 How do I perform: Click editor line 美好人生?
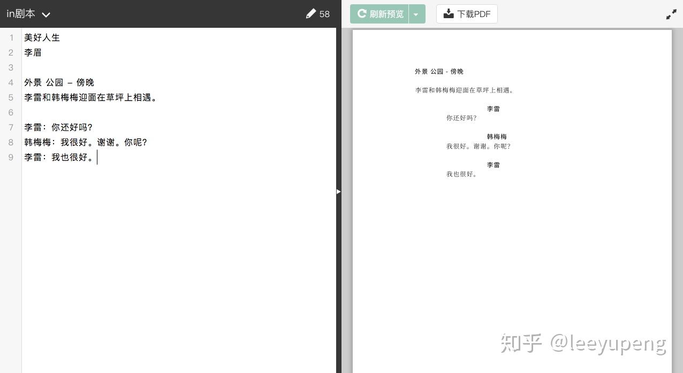point(42,37)
